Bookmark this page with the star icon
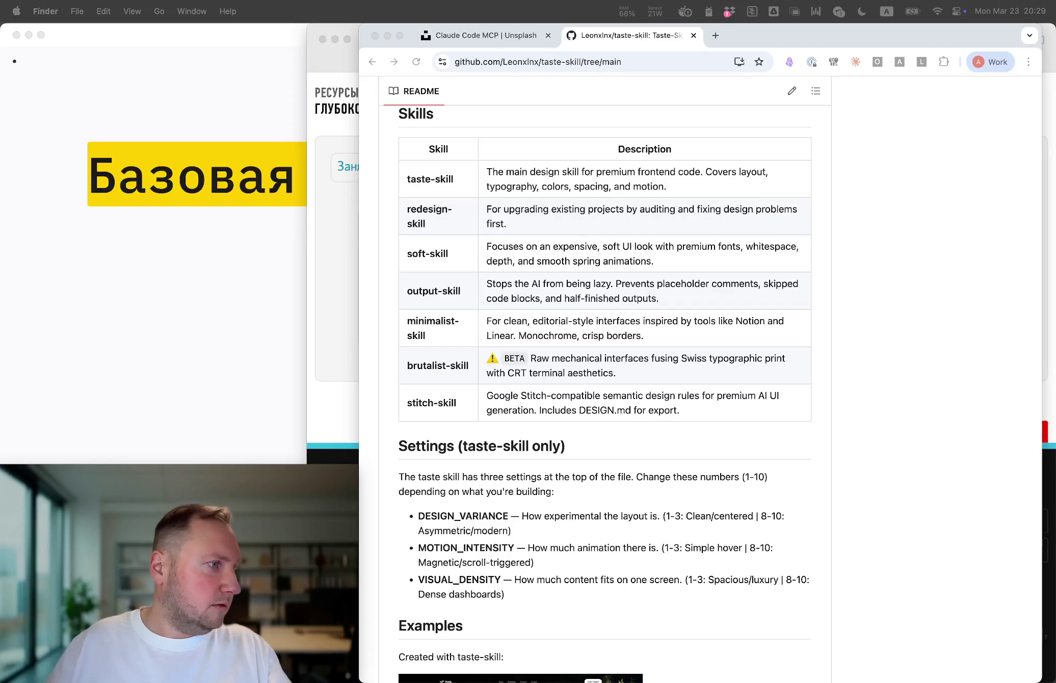The width and height of the screenshot is (1056, 683). 759,62
